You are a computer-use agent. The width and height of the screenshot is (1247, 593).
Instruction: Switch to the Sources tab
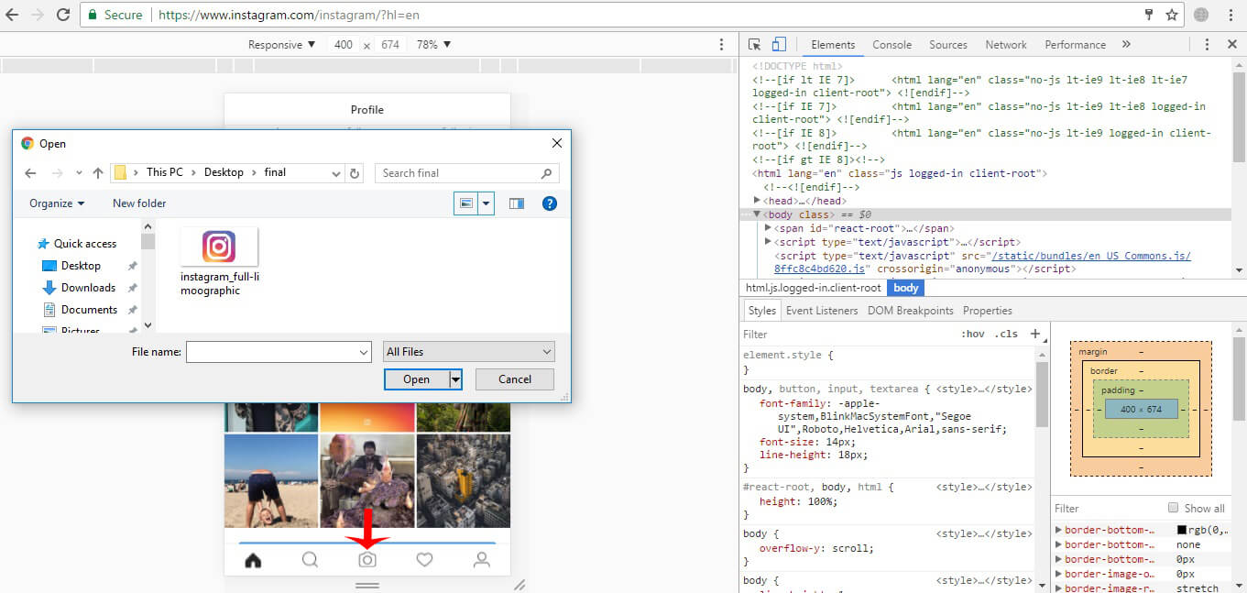click(948, 44)
